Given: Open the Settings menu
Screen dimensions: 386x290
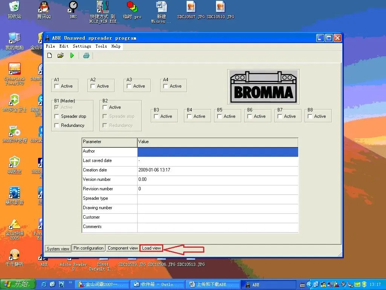Looking at the screenshot, I should tap(82, 46).
